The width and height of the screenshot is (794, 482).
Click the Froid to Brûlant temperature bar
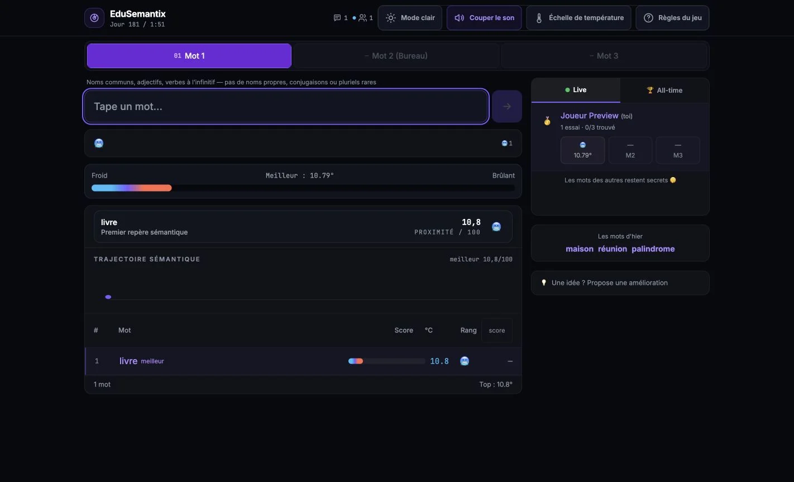(303, 188)
